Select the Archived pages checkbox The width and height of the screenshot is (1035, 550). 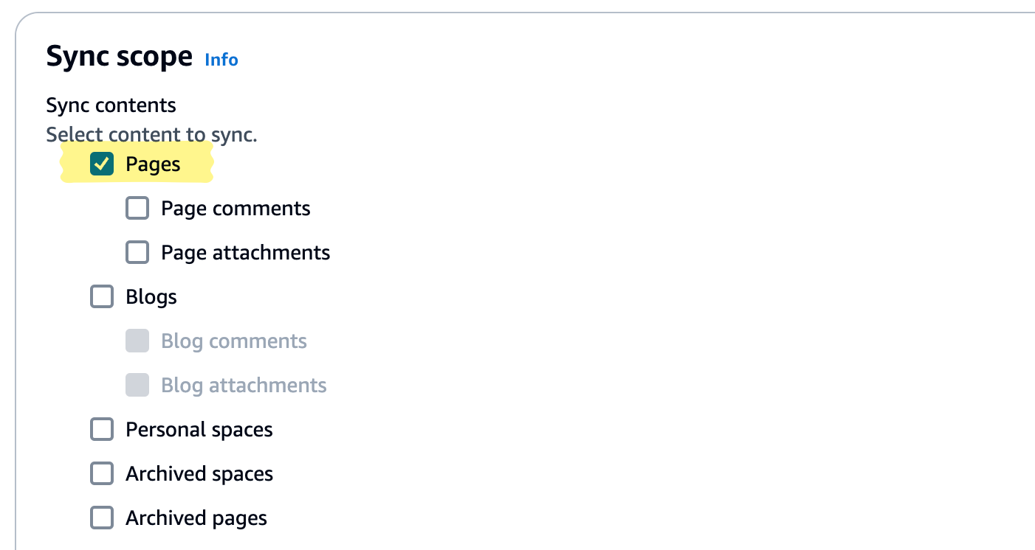(x=102, y=518)
